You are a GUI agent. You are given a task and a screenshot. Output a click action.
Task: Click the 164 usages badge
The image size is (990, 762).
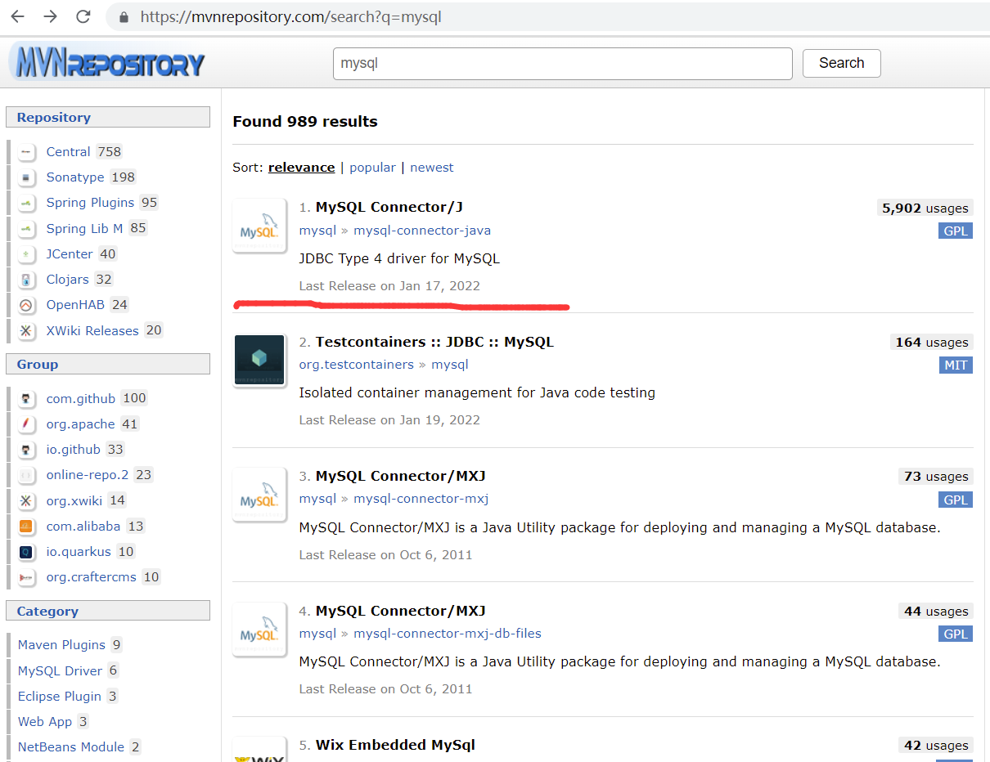[931, 343]
